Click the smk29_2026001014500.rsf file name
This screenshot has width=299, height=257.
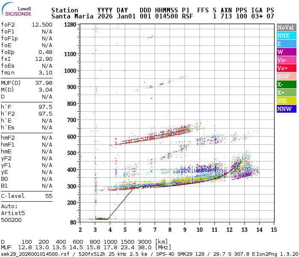pyautogui.click(x=35, y=254)
